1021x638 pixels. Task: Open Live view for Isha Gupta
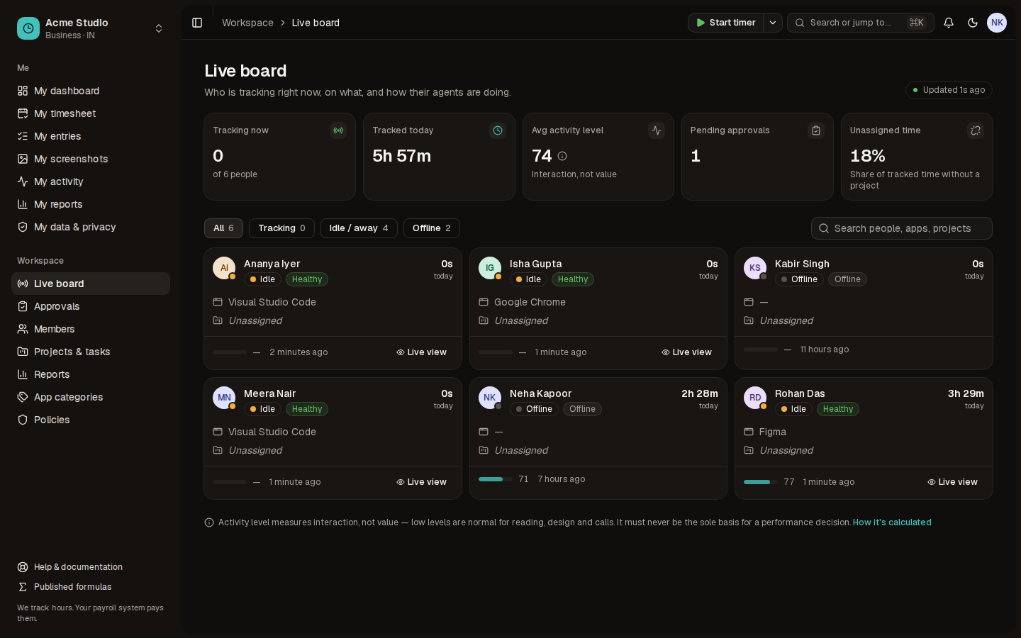point(686,352)
